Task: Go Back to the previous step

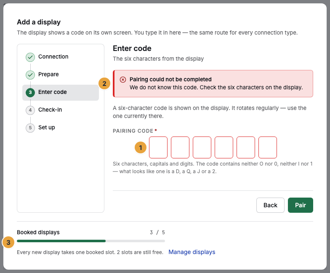Action: tap(270, 205)
